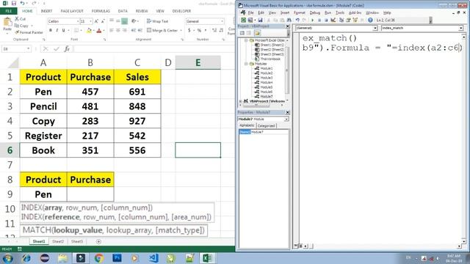Open the Tools menu in VBA

(339, 12)
